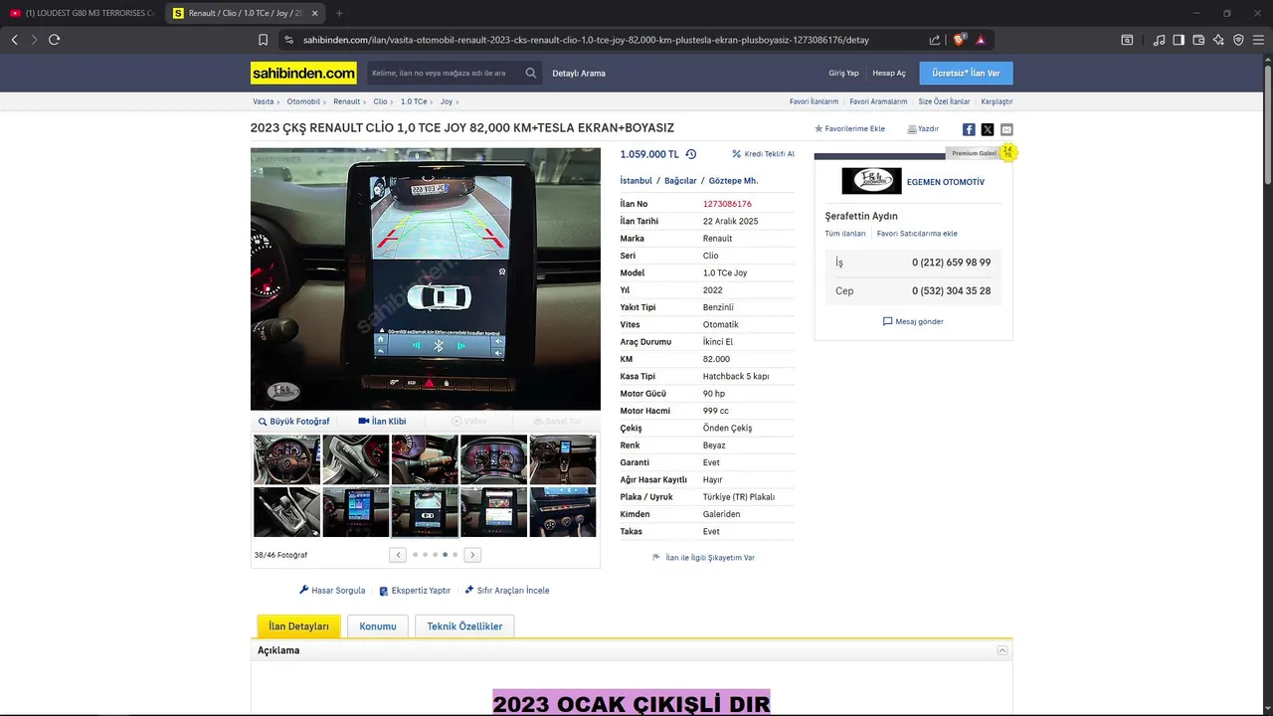Click the Bağcılar location link
This screenshot has width=1273, height=716.
(680, 181)
